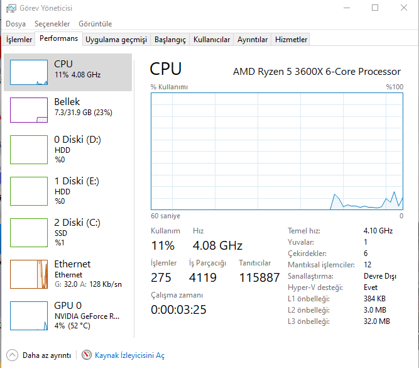Open the Görüntüle menu
This screenshot has width=419, height=368.
[95, 24]
